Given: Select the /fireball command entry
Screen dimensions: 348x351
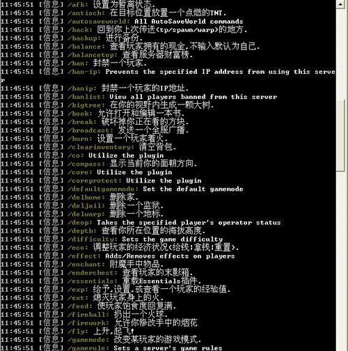Looking at the screenshot, I should 84,314.
